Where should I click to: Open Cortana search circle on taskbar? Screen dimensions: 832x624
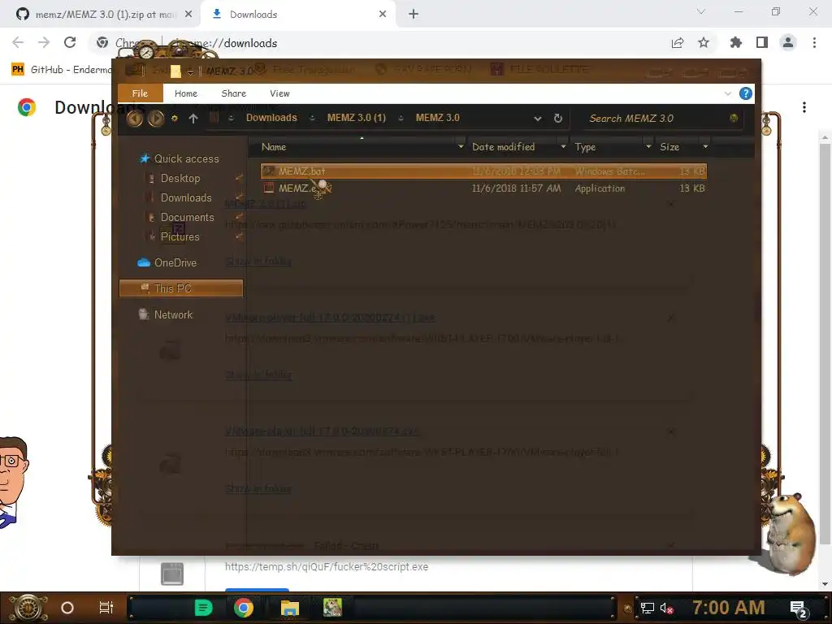click(67, 608)
